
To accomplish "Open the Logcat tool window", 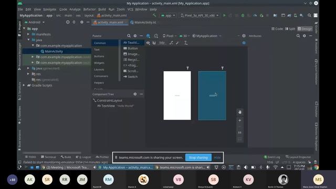I will (x=83, y=157).
